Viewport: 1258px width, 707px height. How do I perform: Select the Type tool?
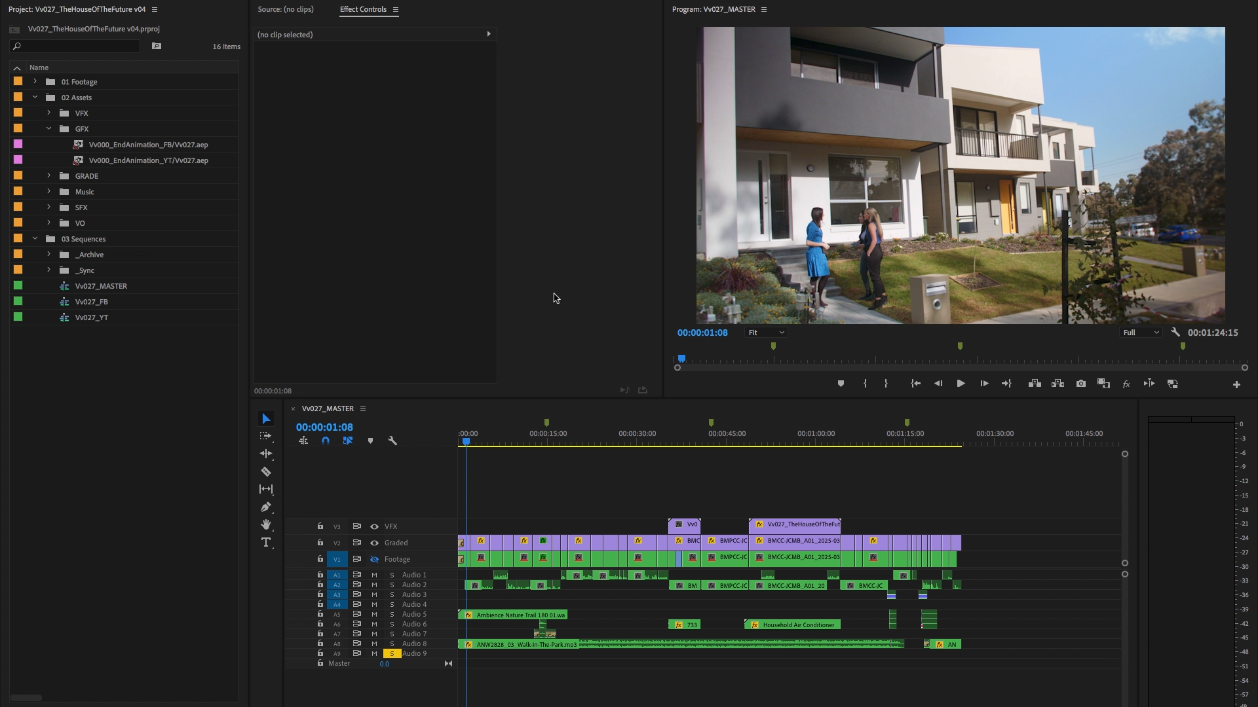point(266,542)
